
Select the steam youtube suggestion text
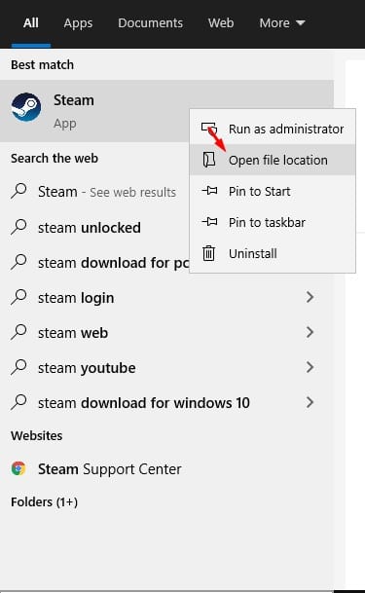click(87, 368)
